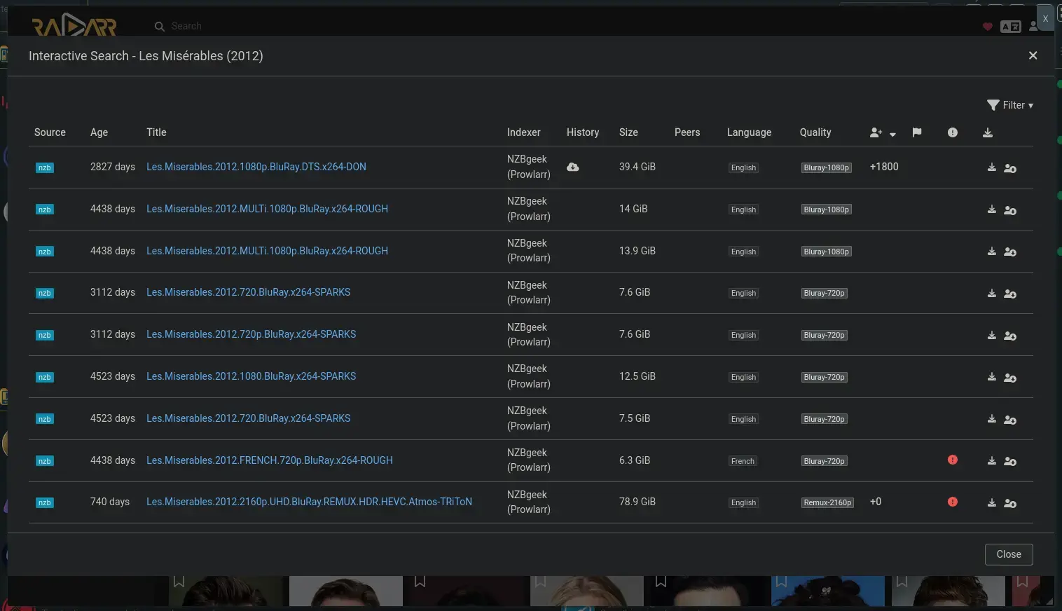Screen dimensions: 1062x611
Task: Click the Radarr logo
Action: [x=74, y=26]
